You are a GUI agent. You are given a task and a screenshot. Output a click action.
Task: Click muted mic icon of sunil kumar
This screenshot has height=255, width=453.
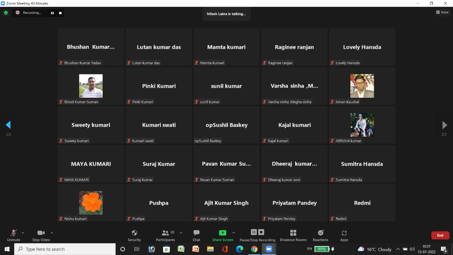pyautogui.click(x=197, y=102)
